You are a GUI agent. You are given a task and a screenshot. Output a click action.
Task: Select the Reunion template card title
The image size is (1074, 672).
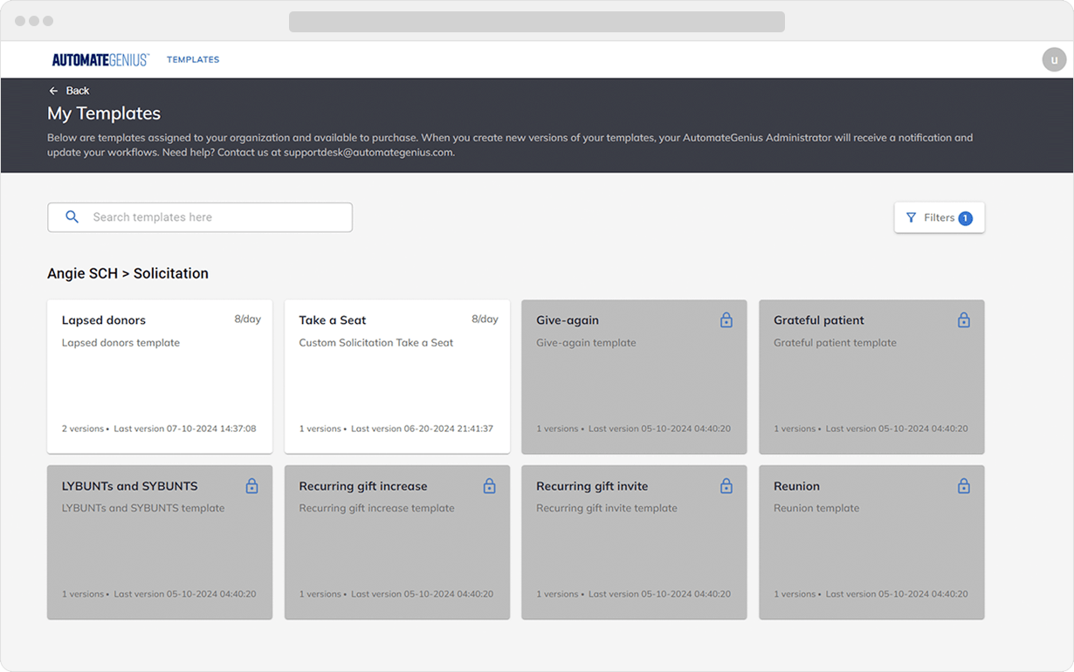tap(796, 486)
